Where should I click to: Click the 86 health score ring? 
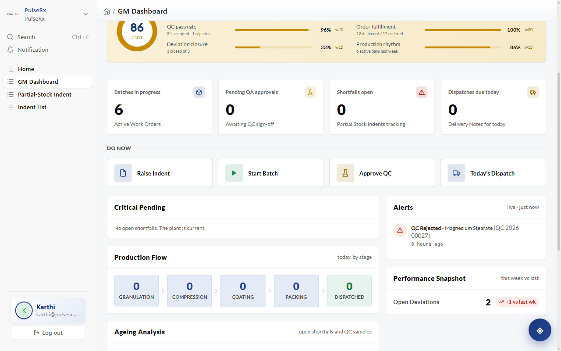click(x=137, y=31)
